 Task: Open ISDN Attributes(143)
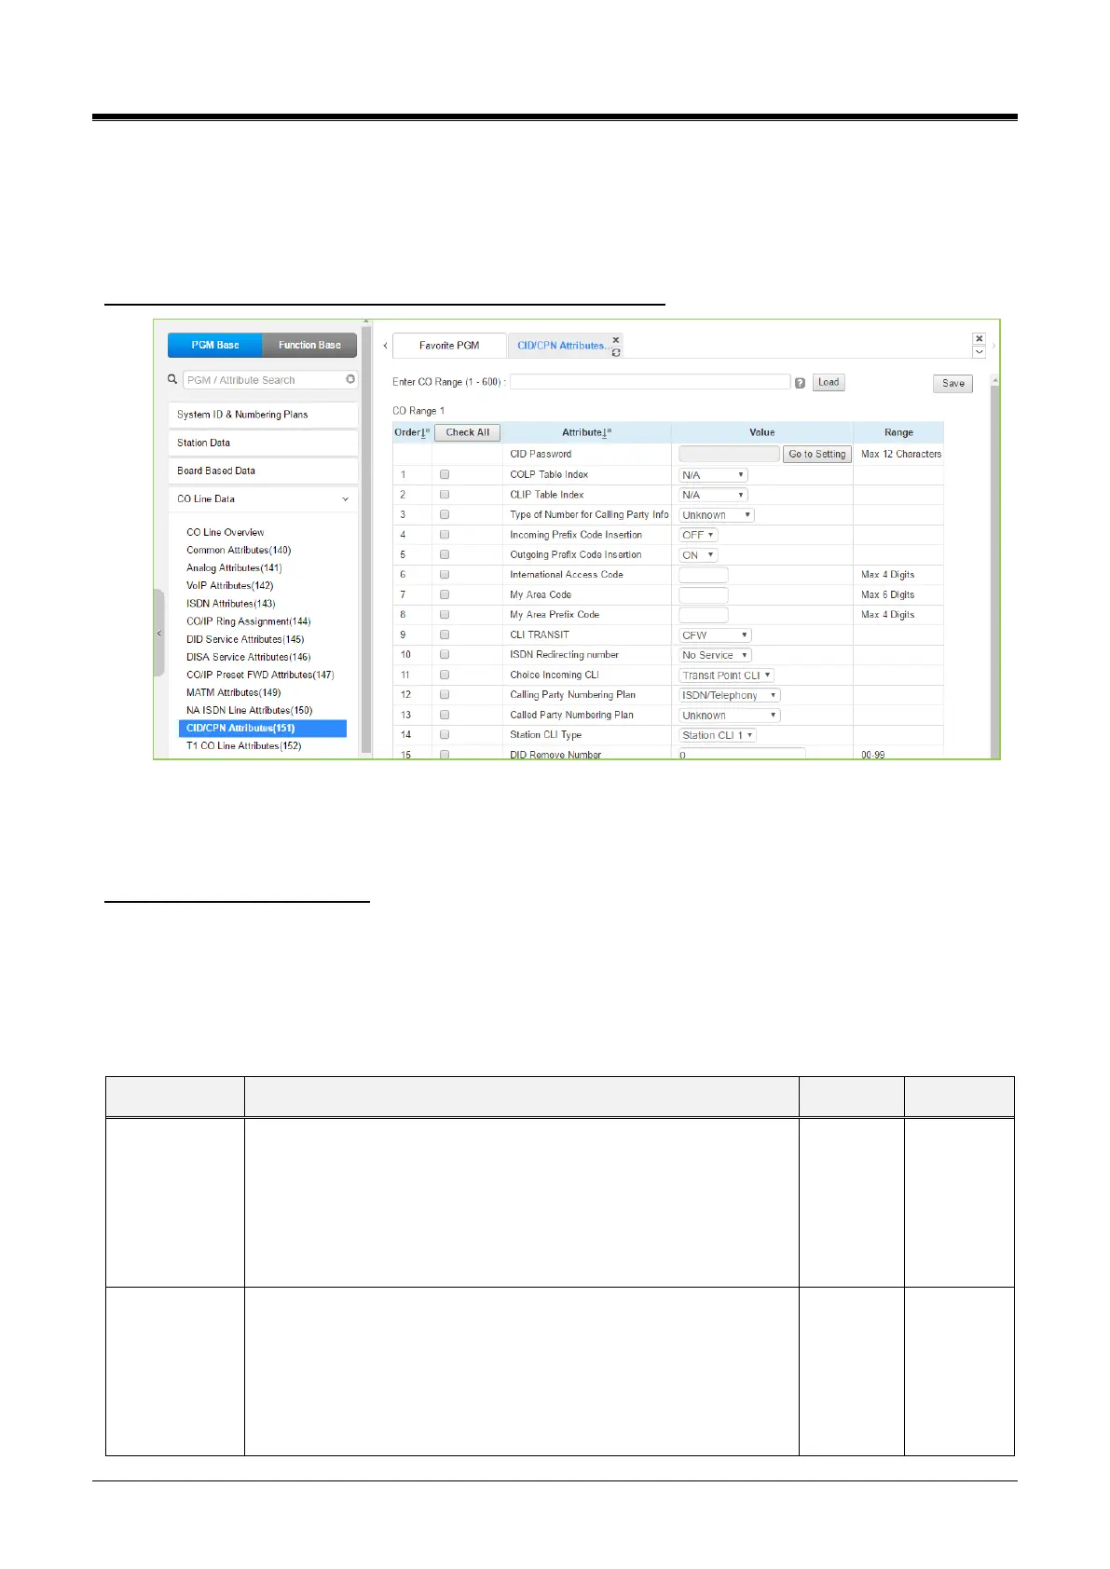231,604
